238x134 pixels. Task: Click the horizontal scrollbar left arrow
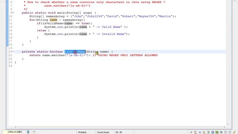[16, 127]
